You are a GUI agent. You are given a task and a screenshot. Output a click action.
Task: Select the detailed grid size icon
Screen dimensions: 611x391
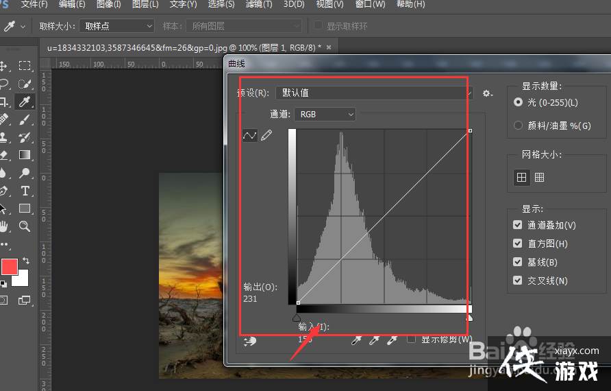[540, 178]
